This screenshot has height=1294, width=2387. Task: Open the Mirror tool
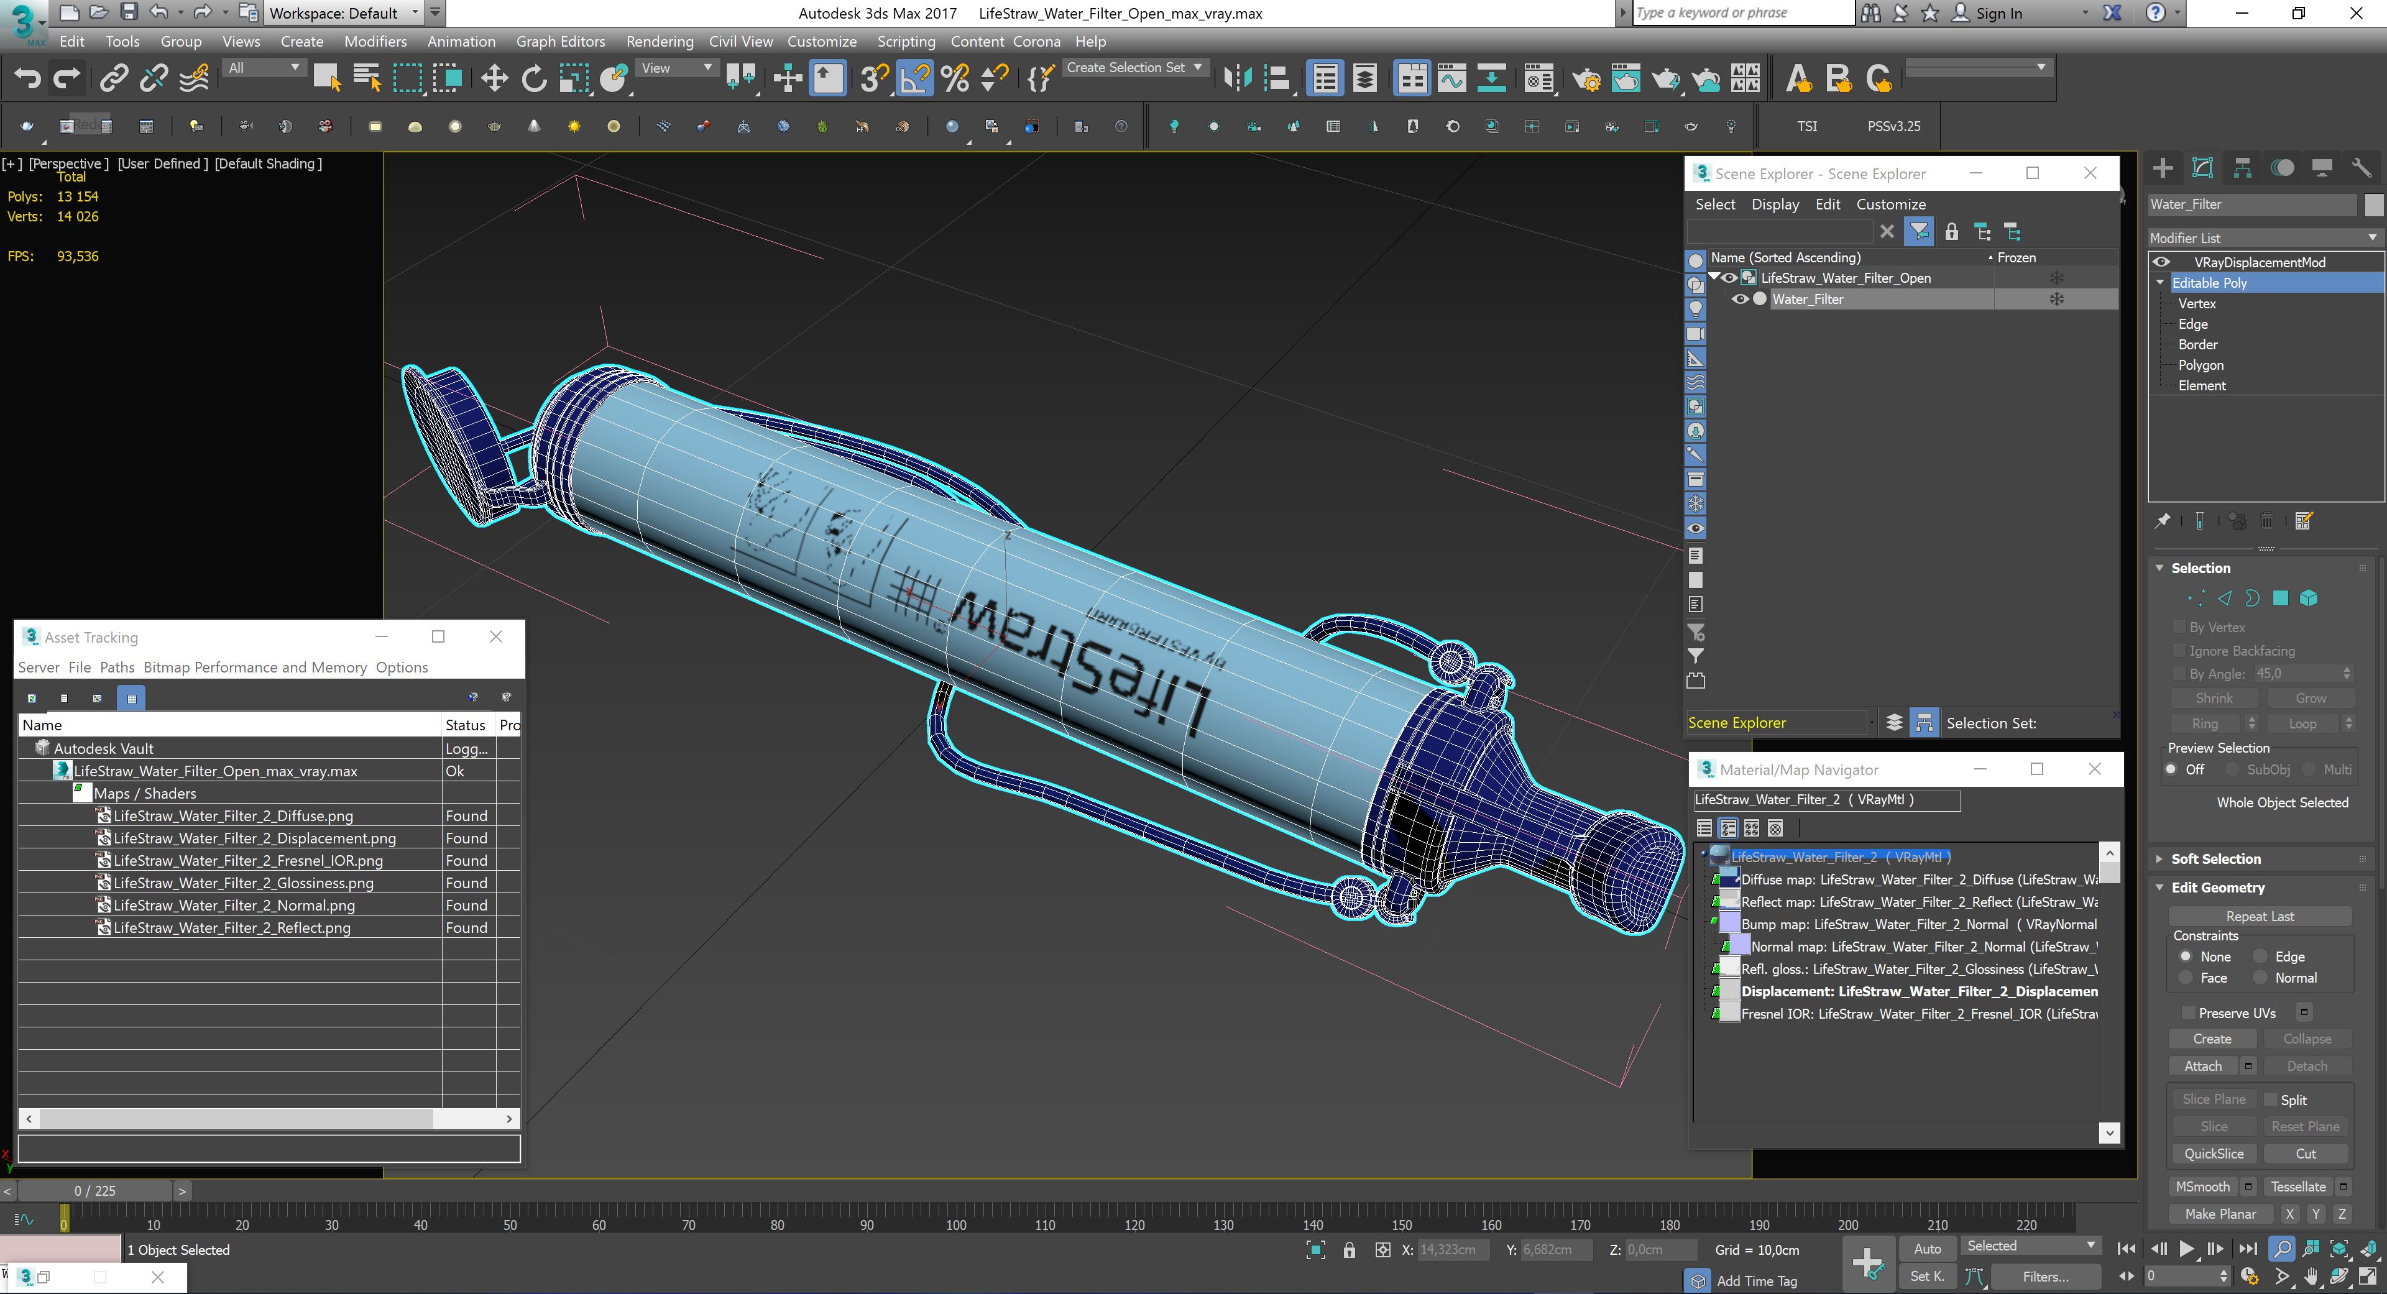pos(1237,78)
